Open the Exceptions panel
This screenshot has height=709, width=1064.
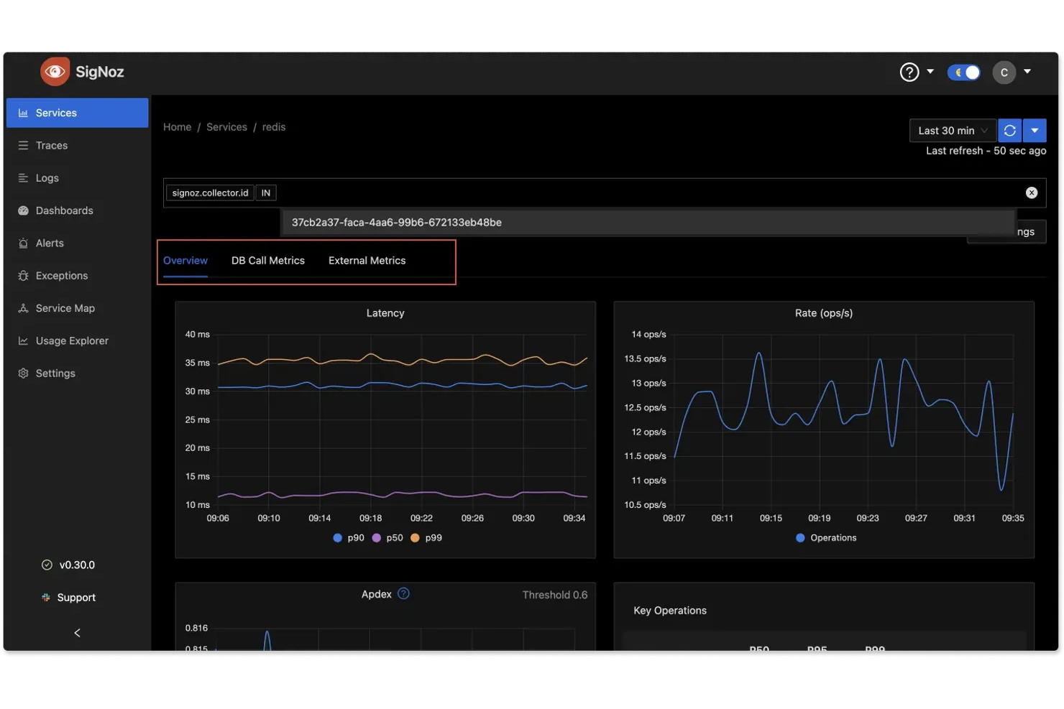61,275
